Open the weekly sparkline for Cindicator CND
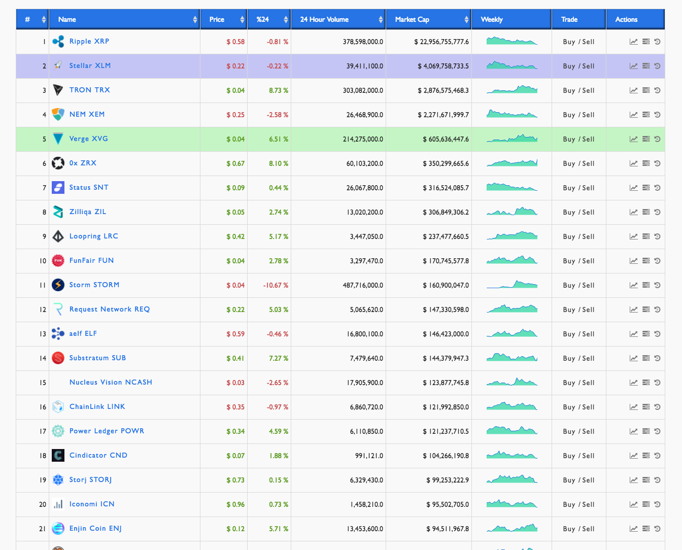This screenshot has width=682, height=550. click(511, 455)
